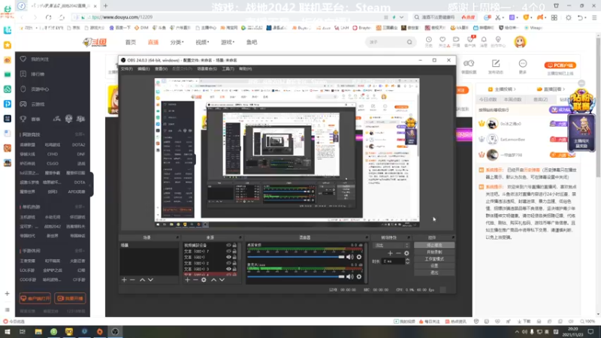Screen dimensions: 601x338
Task: Open 帮助(H) menu in OBS
Action: [x=246, y=69]
